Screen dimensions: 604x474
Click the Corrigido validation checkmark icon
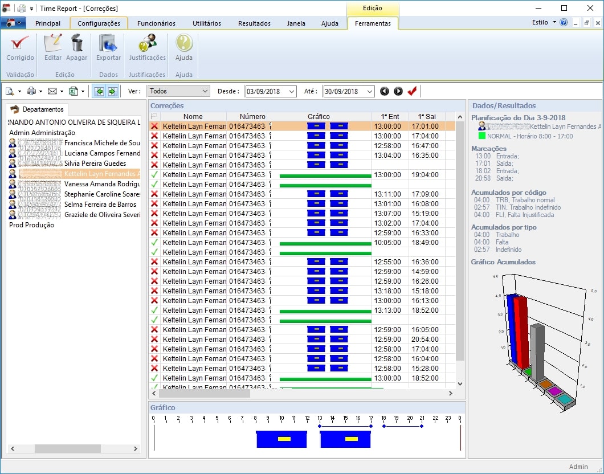pos(20,44)
